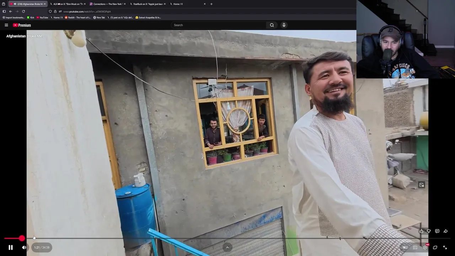Viewport: 455px width, 256px height.
Task: Toggle closed captions (CC) button
Action: click(415, 247)
